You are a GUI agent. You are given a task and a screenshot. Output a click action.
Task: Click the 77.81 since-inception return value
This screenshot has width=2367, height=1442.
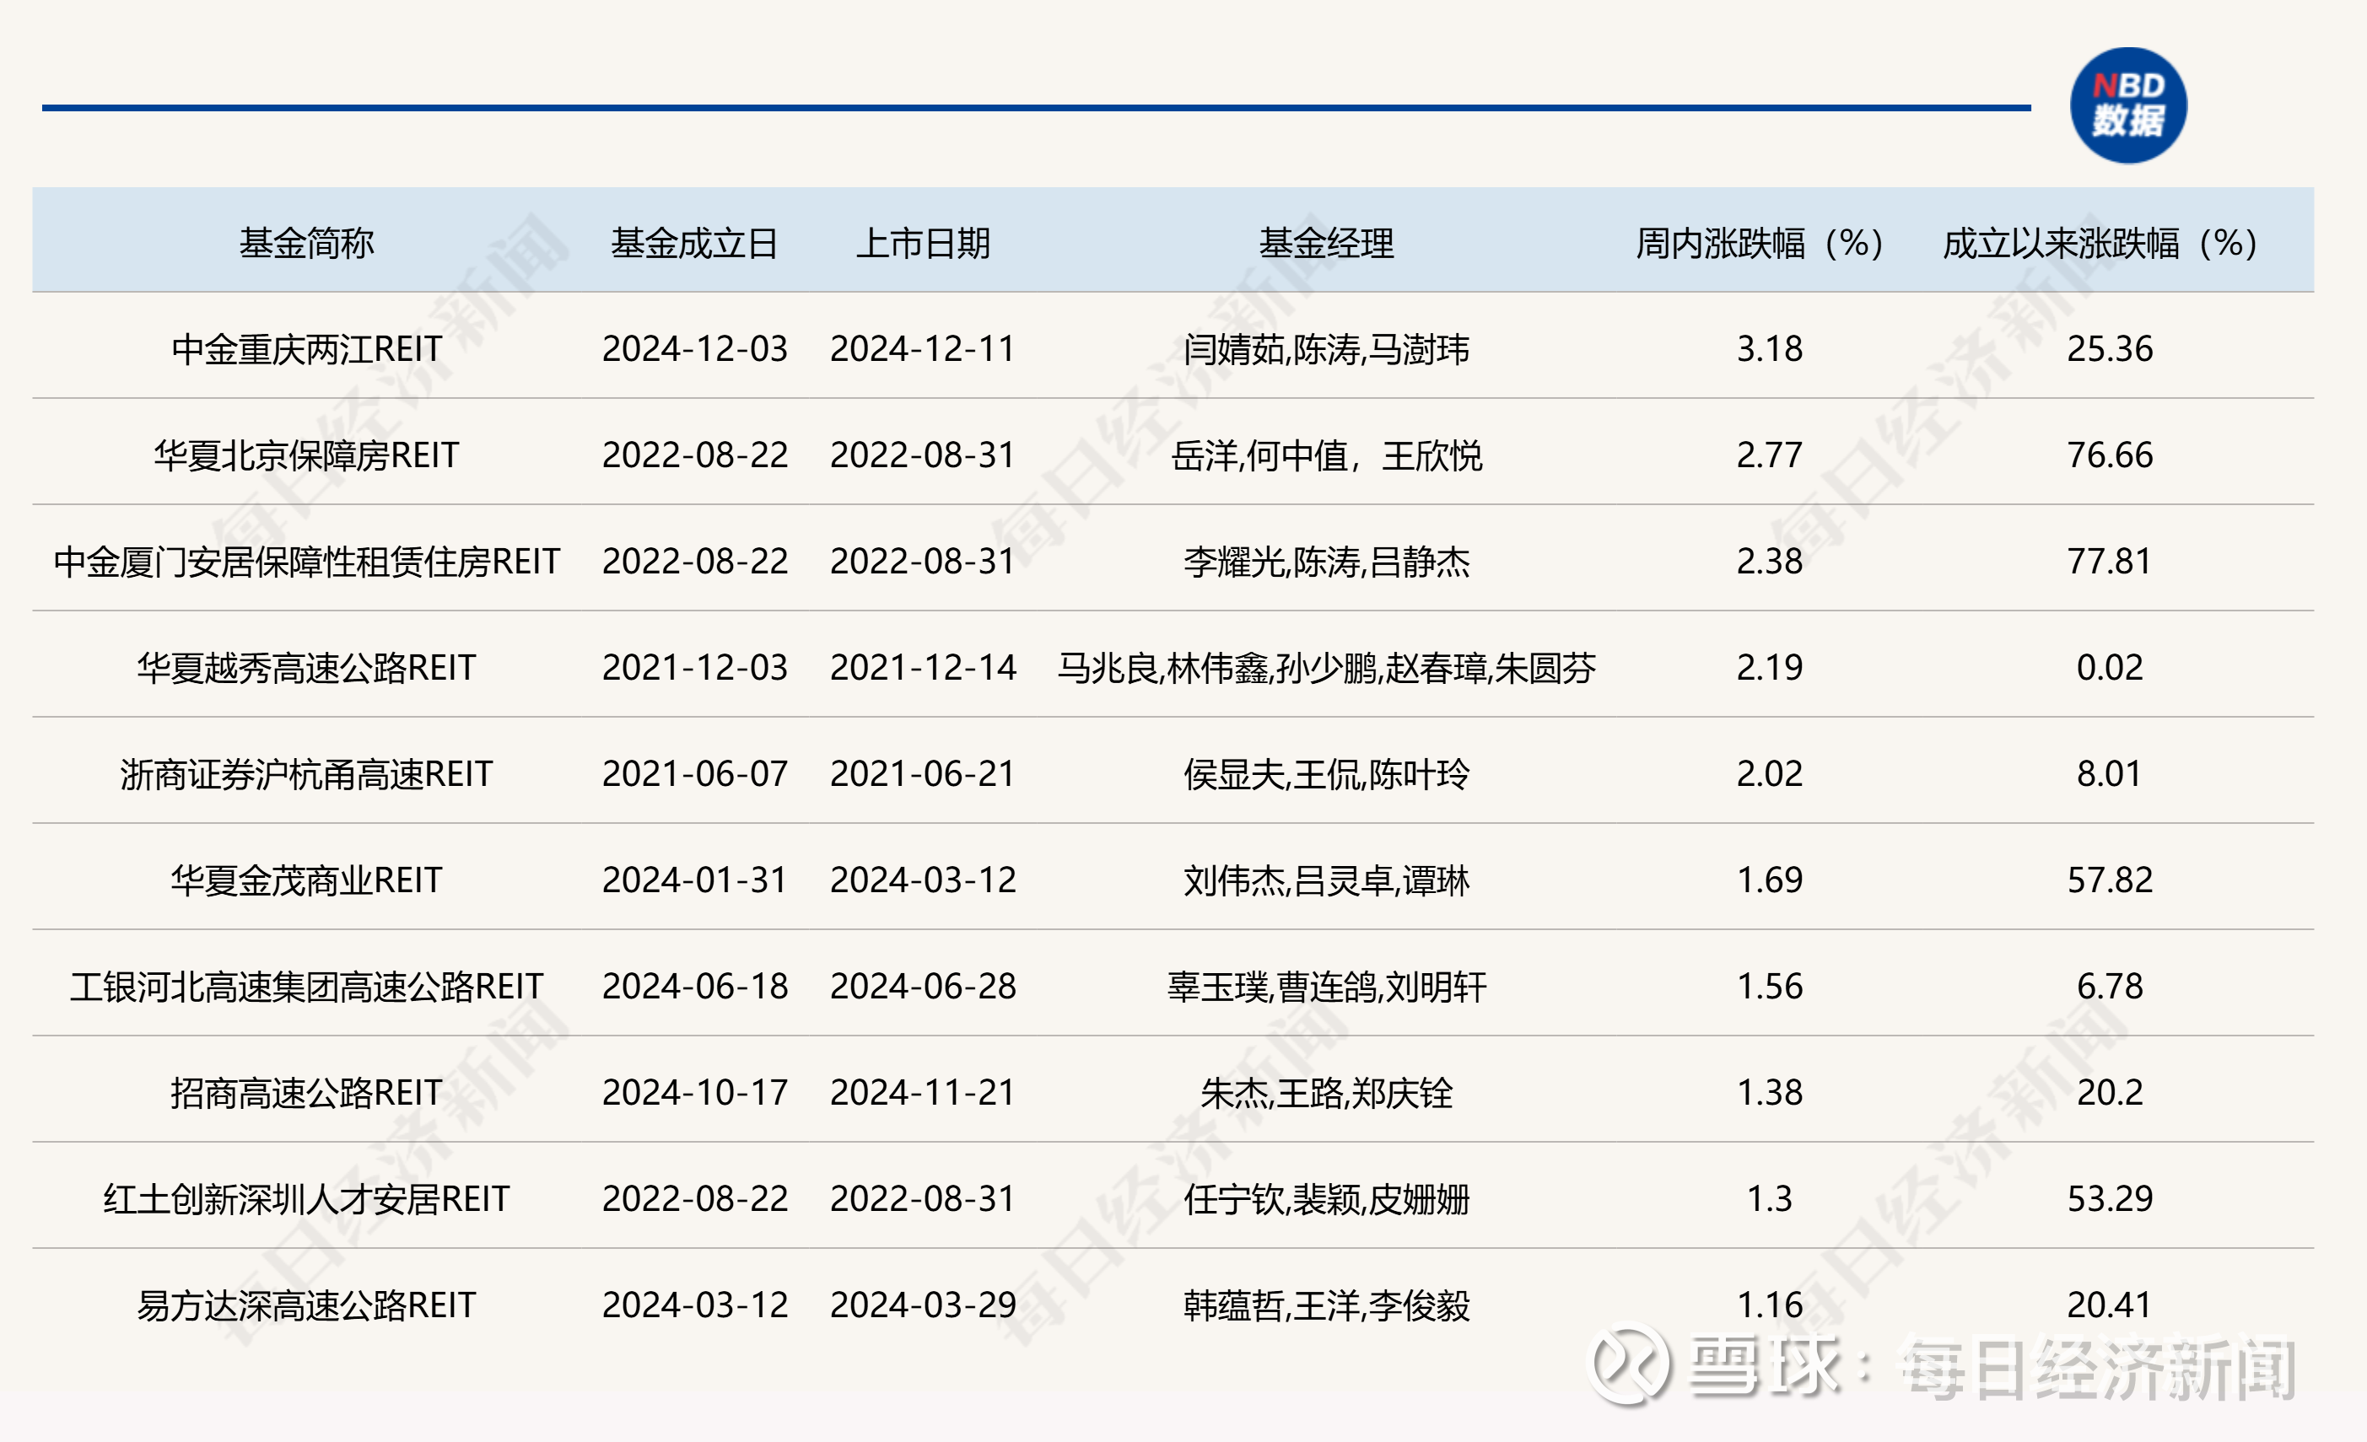(x=2109, y=562)
